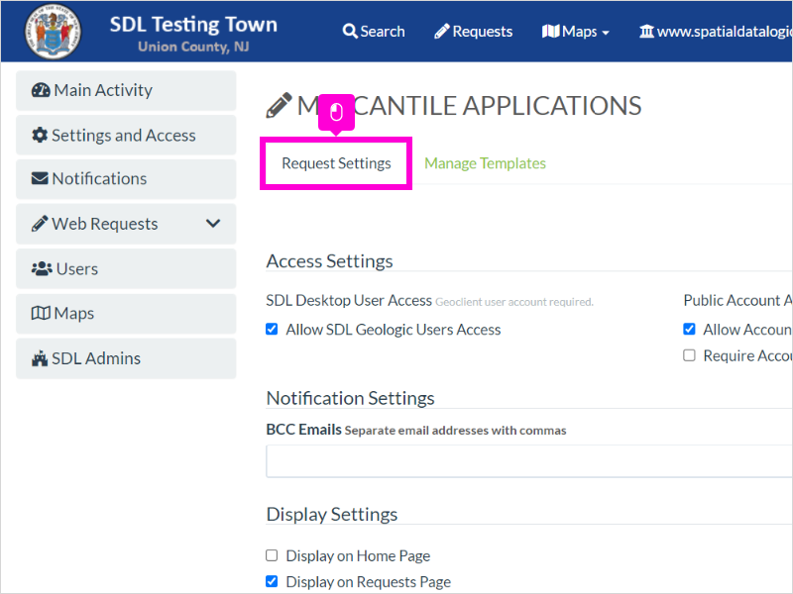Click the Display Settings section heading

tap(332, 514)
